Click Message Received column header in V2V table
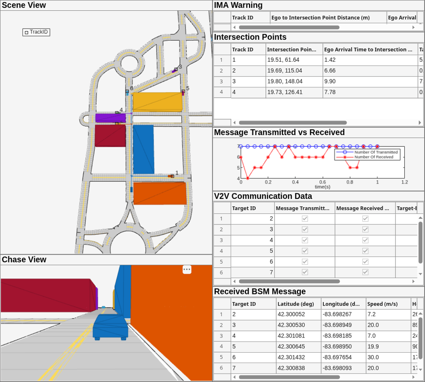 [x=365, y=208]
